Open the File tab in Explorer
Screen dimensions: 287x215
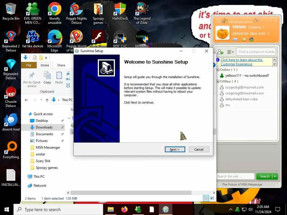pos(29,65)
